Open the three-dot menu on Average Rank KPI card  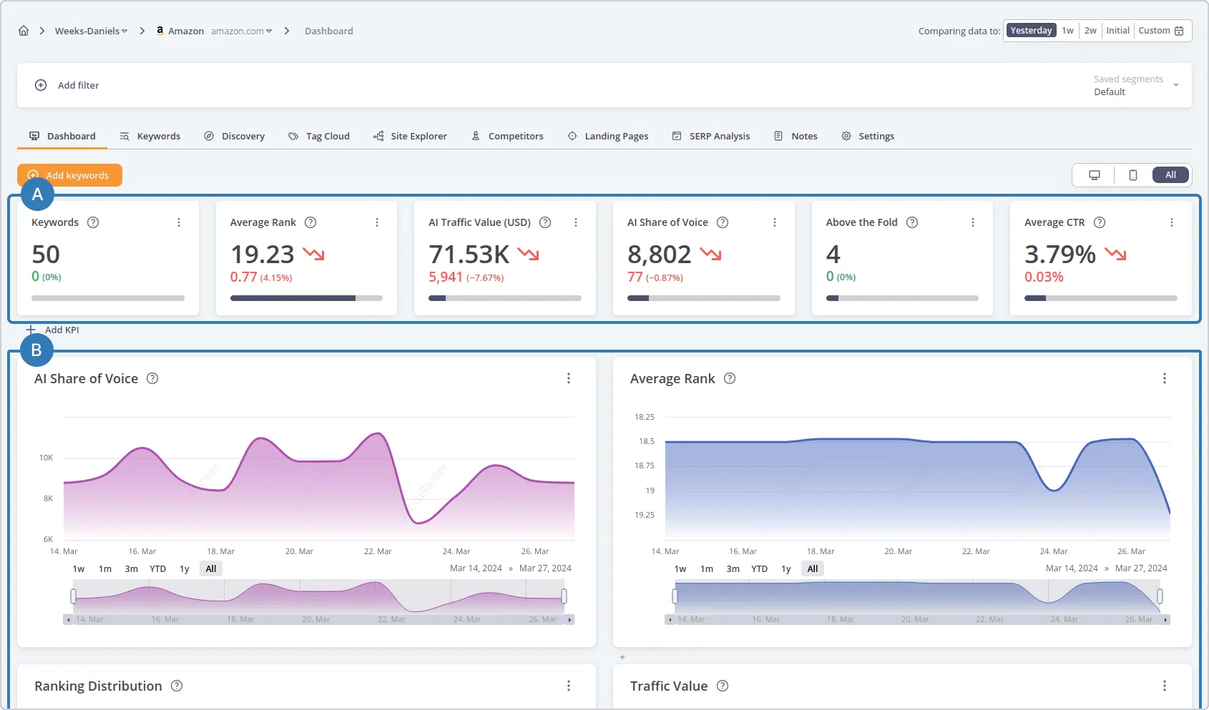[377, 222]
